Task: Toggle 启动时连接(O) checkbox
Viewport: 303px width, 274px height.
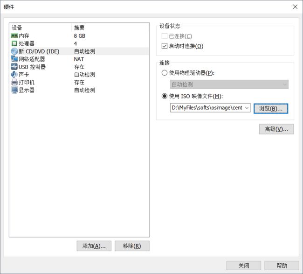Action: click(164, 46)
